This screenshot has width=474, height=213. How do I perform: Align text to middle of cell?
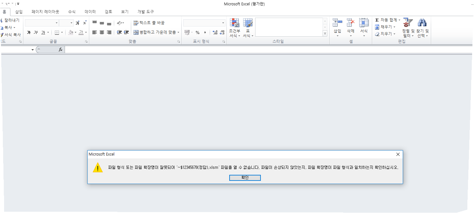tap(102, 23)
